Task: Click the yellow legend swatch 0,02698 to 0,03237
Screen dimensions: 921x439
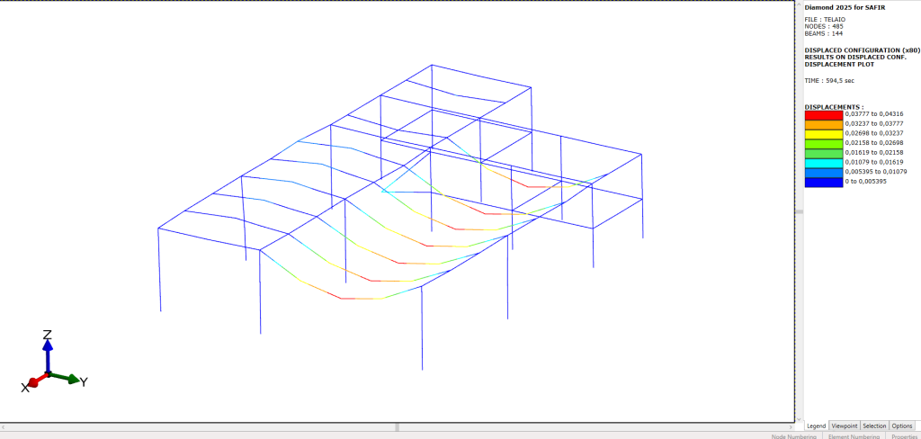Action: pos(824,132)
